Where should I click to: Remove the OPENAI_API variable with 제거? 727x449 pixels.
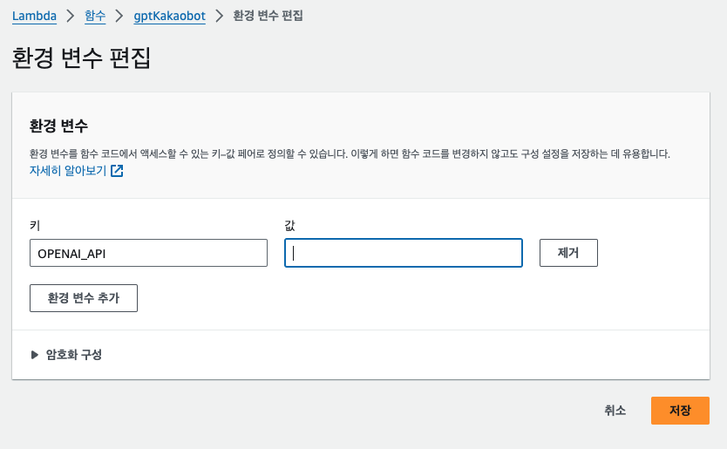[x=568, y=253]
